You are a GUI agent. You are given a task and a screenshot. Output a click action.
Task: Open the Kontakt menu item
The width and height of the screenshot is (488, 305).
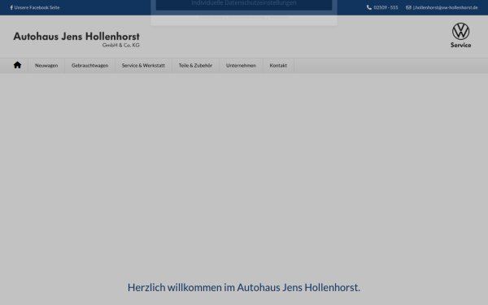click(278, 66)
